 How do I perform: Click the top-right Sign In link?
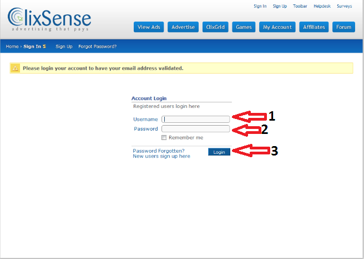[260, 6]
